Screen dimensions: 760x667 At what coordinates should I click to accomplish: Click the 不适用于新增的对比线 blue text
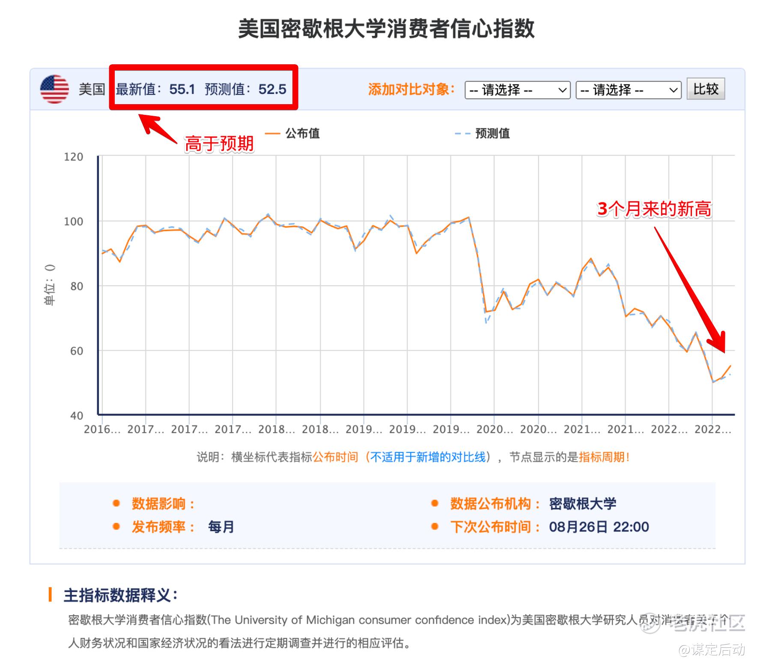(x=428, y=457)
